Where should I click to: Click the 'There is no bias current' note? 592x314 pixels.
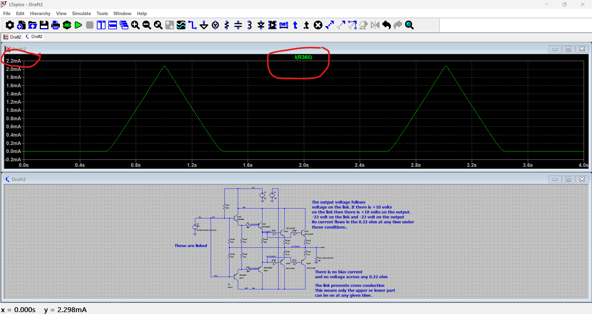pos(339,272)
